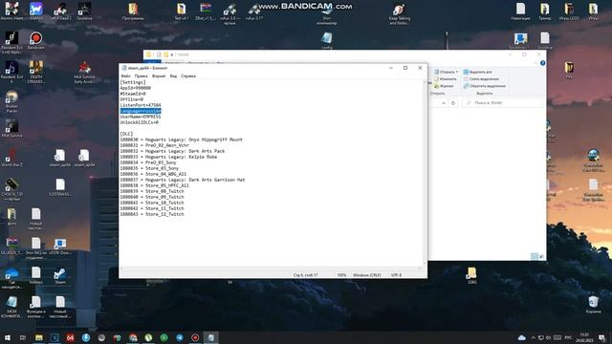Viewport: 612px width, 344px height.
Task: Click the Dark Arts Pack DLC line
Action: 172,151
